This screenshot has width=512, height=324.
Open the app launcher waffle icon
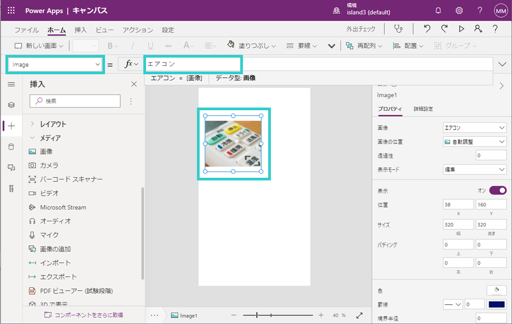click(x=11, y=10)
